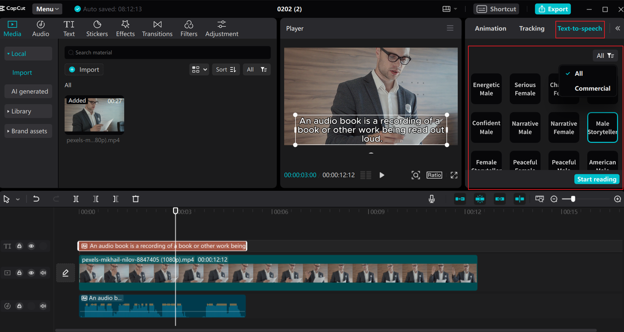
Task: Click the player screenshot focus icon
Action: click(416, 175)
